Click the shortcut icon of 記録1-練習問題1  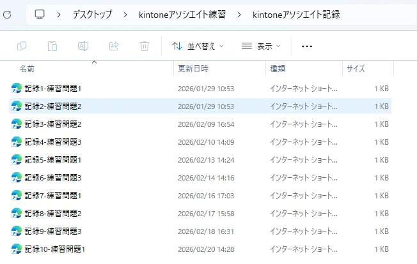17,88
